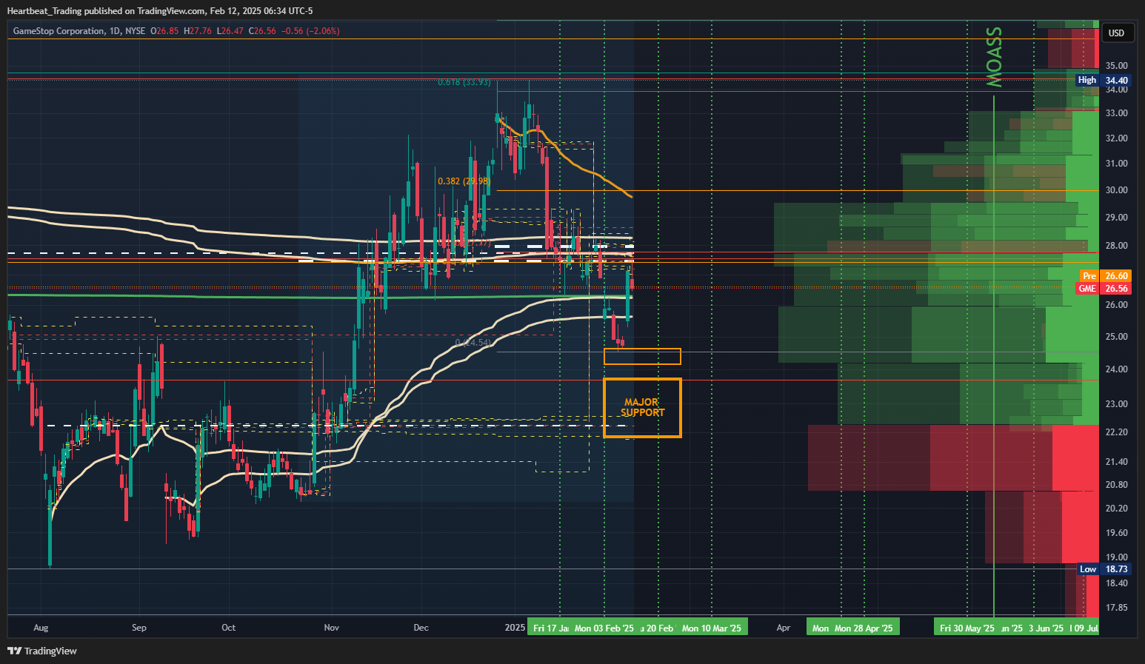
Task: Click the 24.00 price axis label
Action: point(1116,369)
